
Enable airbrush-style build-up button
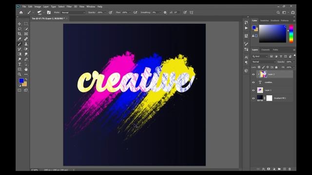click(x=136, y=13)
